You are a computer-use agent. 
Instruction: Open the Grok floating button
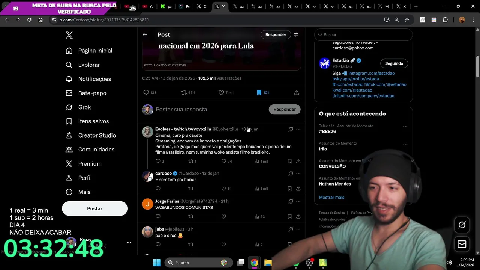(462, 225)
